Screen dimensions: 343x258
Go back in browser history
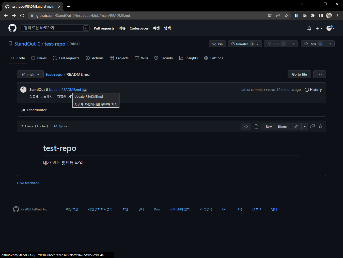point(6,16)
